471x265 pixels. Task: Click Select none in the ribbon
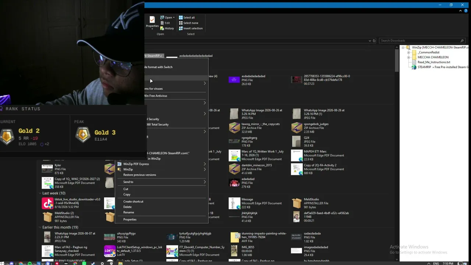click(188, 23)
